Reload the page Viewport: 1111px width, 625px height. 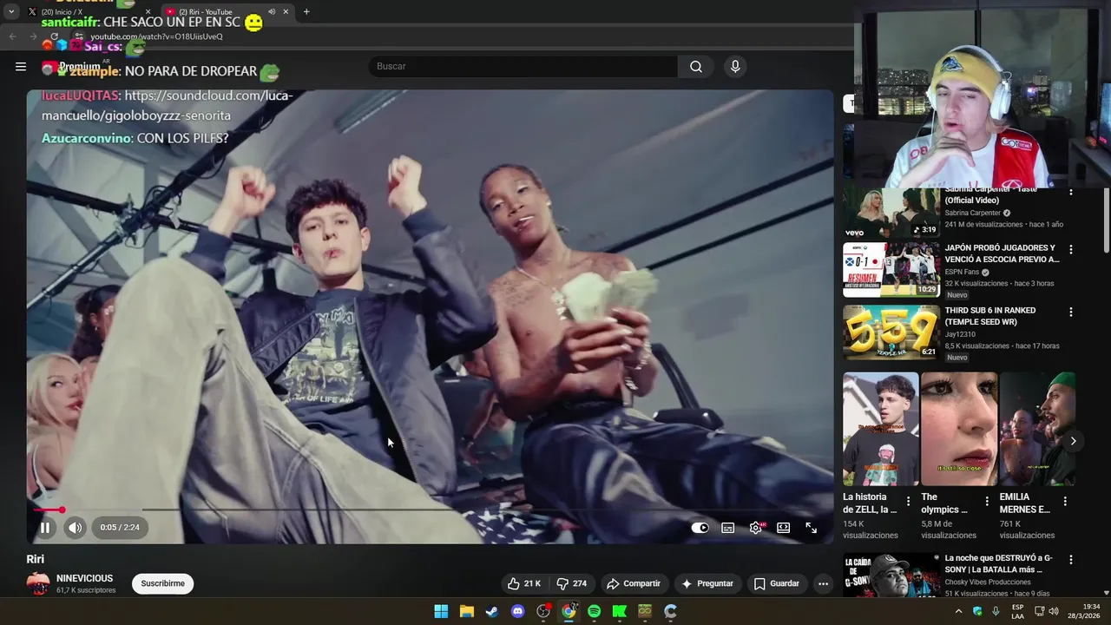tap(54, 36)
